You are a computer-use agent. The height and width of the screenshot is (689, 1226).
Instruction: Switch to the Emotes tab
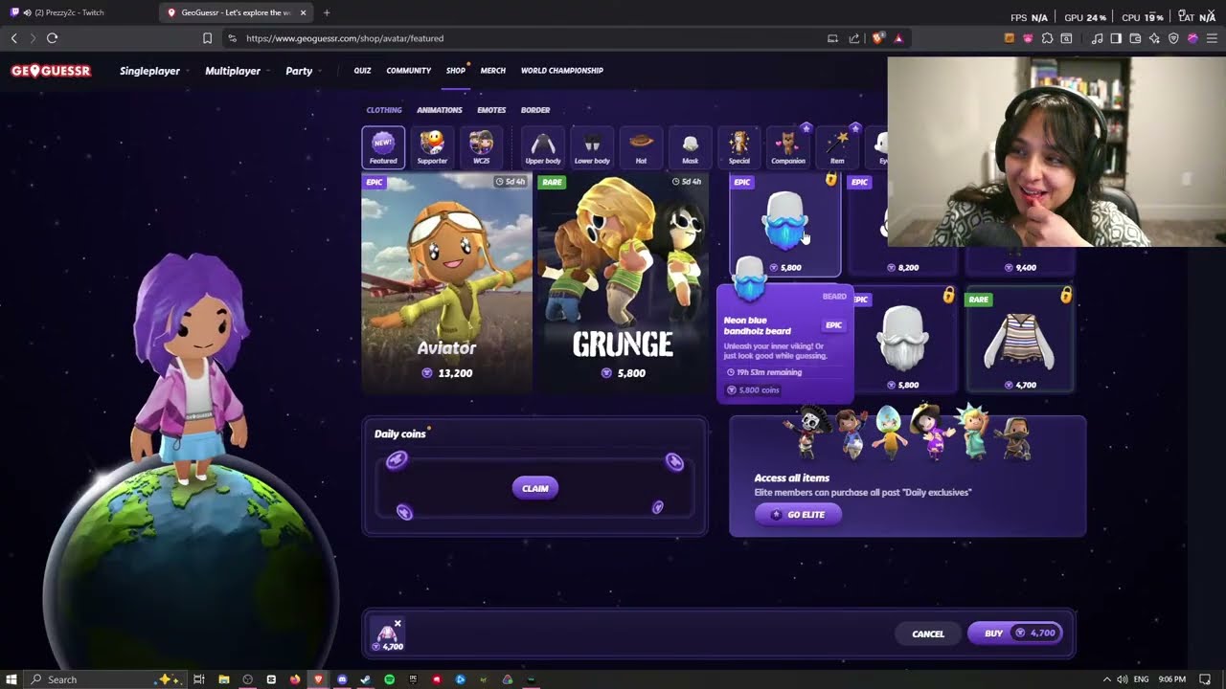click(x=491, y=110)
